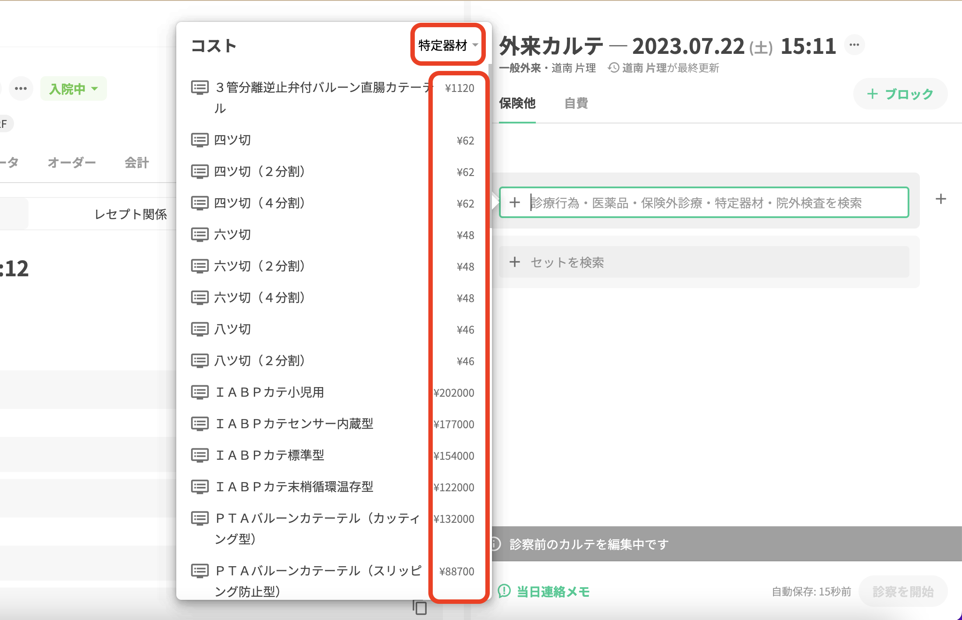The image size is (962, 620).
Task: Select the 保険他 tab
Action: coord(517,103)
